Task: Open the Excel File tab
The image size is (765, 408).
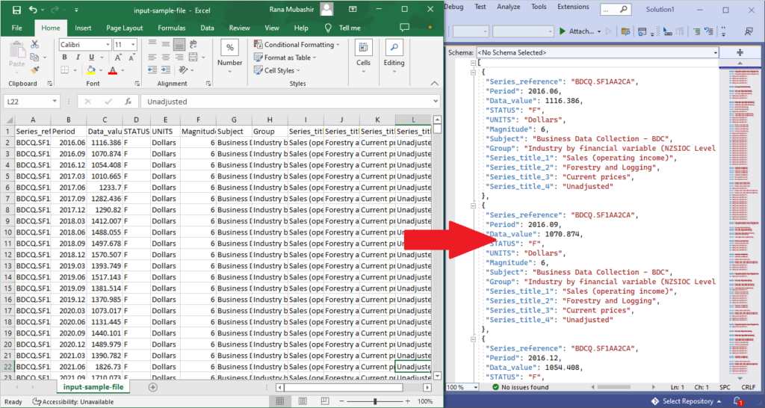Action: coord(17,28)
